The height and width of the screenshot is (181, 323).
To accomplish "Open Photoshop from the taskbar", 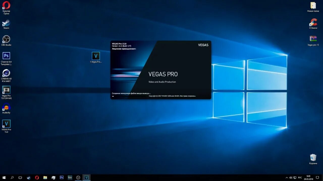I will (x=62, y=177).
